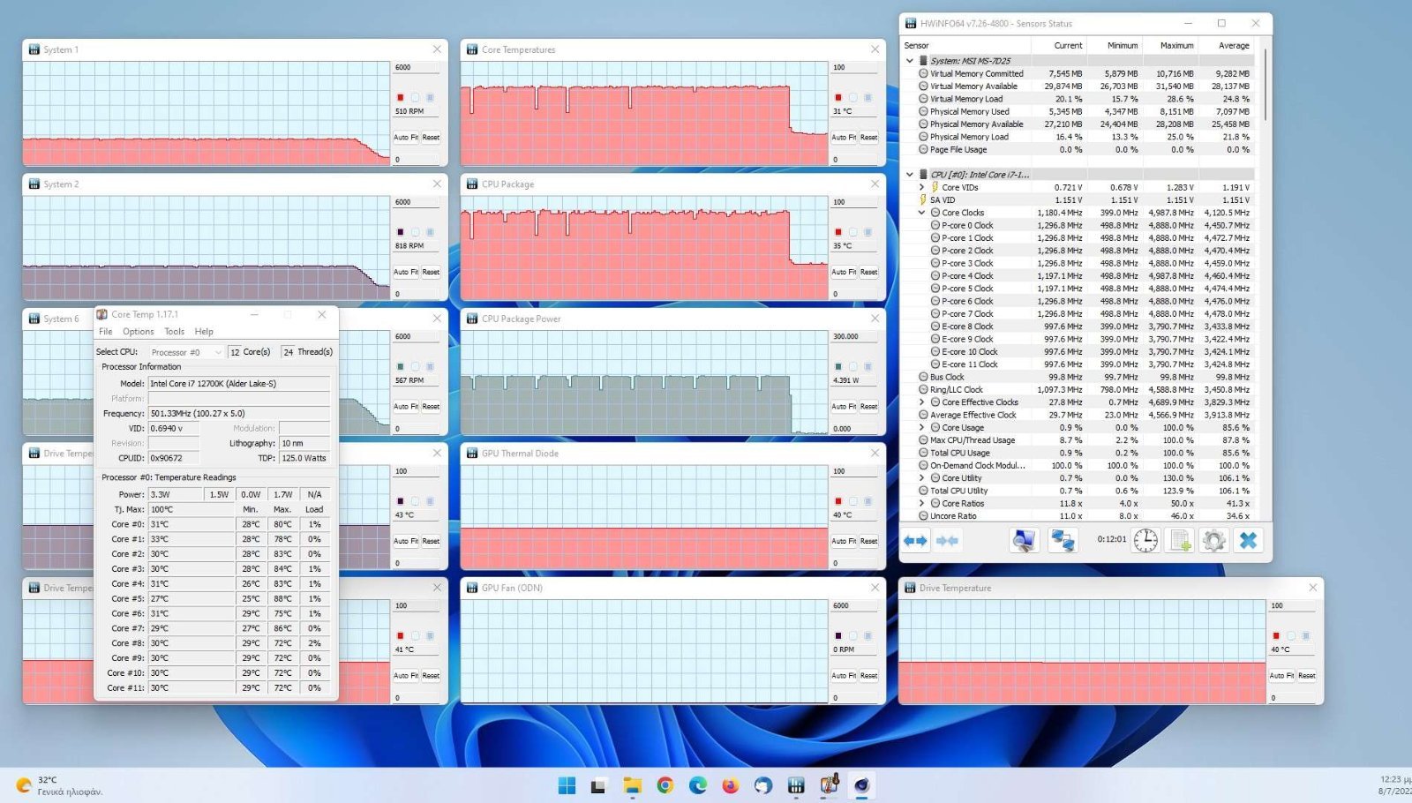Click red graph color swatch in System 1

coord(400,97)
